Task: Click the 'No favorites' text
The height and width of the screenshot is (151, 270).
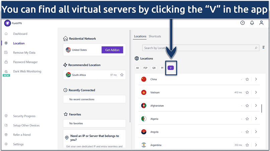Action: [x=76, y=123]
